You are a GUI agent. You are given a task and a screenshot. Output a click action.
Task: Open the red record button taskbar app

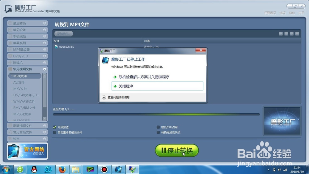(104, 169)
